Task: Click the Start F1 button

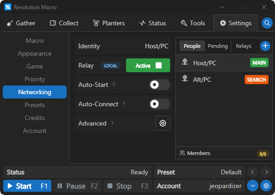Action: pyautogui.click(x=27, y=186)
